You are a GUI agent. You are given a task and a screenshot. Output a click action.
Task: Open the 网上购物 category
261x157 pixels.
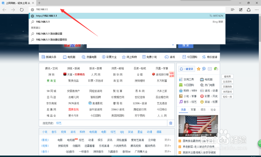pos(129,57)
